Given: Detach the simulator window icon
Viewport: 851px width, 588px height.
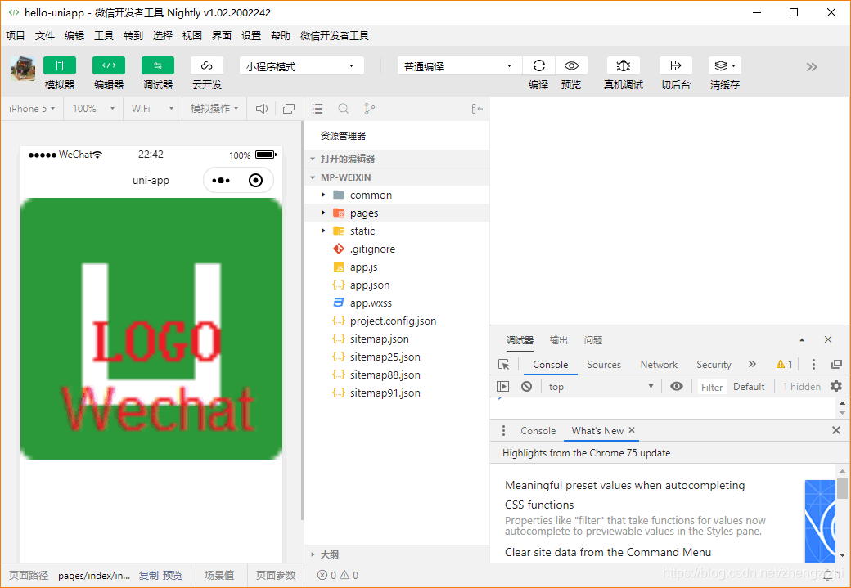Looking at the screenshot, I should [x=289, y=109].
